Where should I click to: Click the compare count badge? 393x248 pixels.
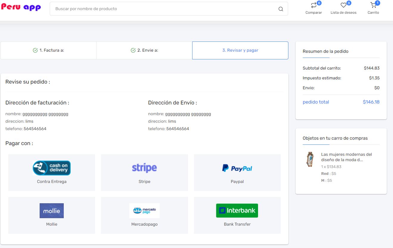tap(319, 3)
